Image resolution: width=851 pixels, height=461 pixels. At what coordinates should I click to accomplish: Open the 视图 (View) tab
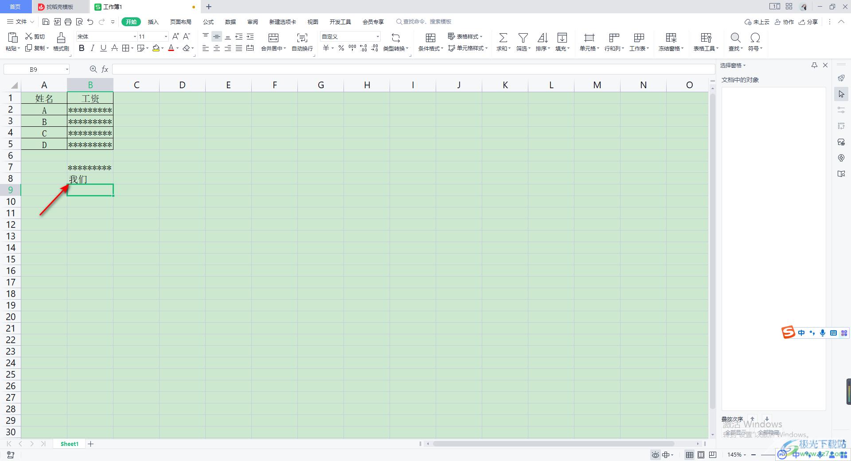coord(313,22)
